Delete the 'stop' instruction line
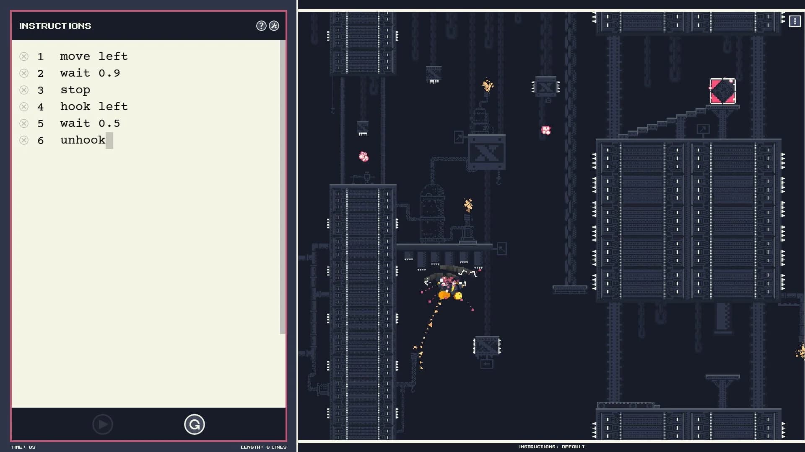This screenshot has height=452, width=805. 24,90
